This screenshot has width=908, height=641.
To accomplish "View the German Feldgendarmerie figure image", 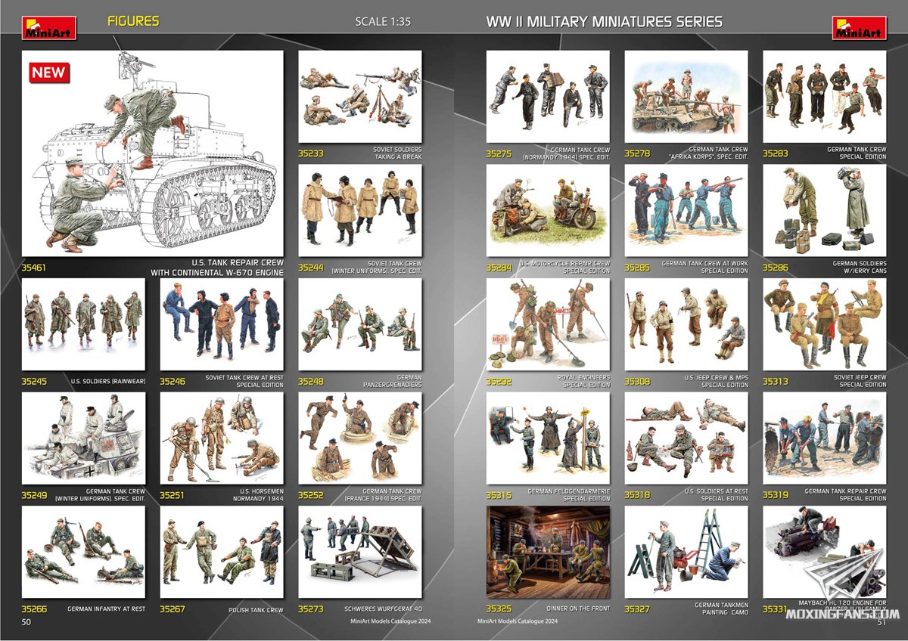I will point(548,438).
